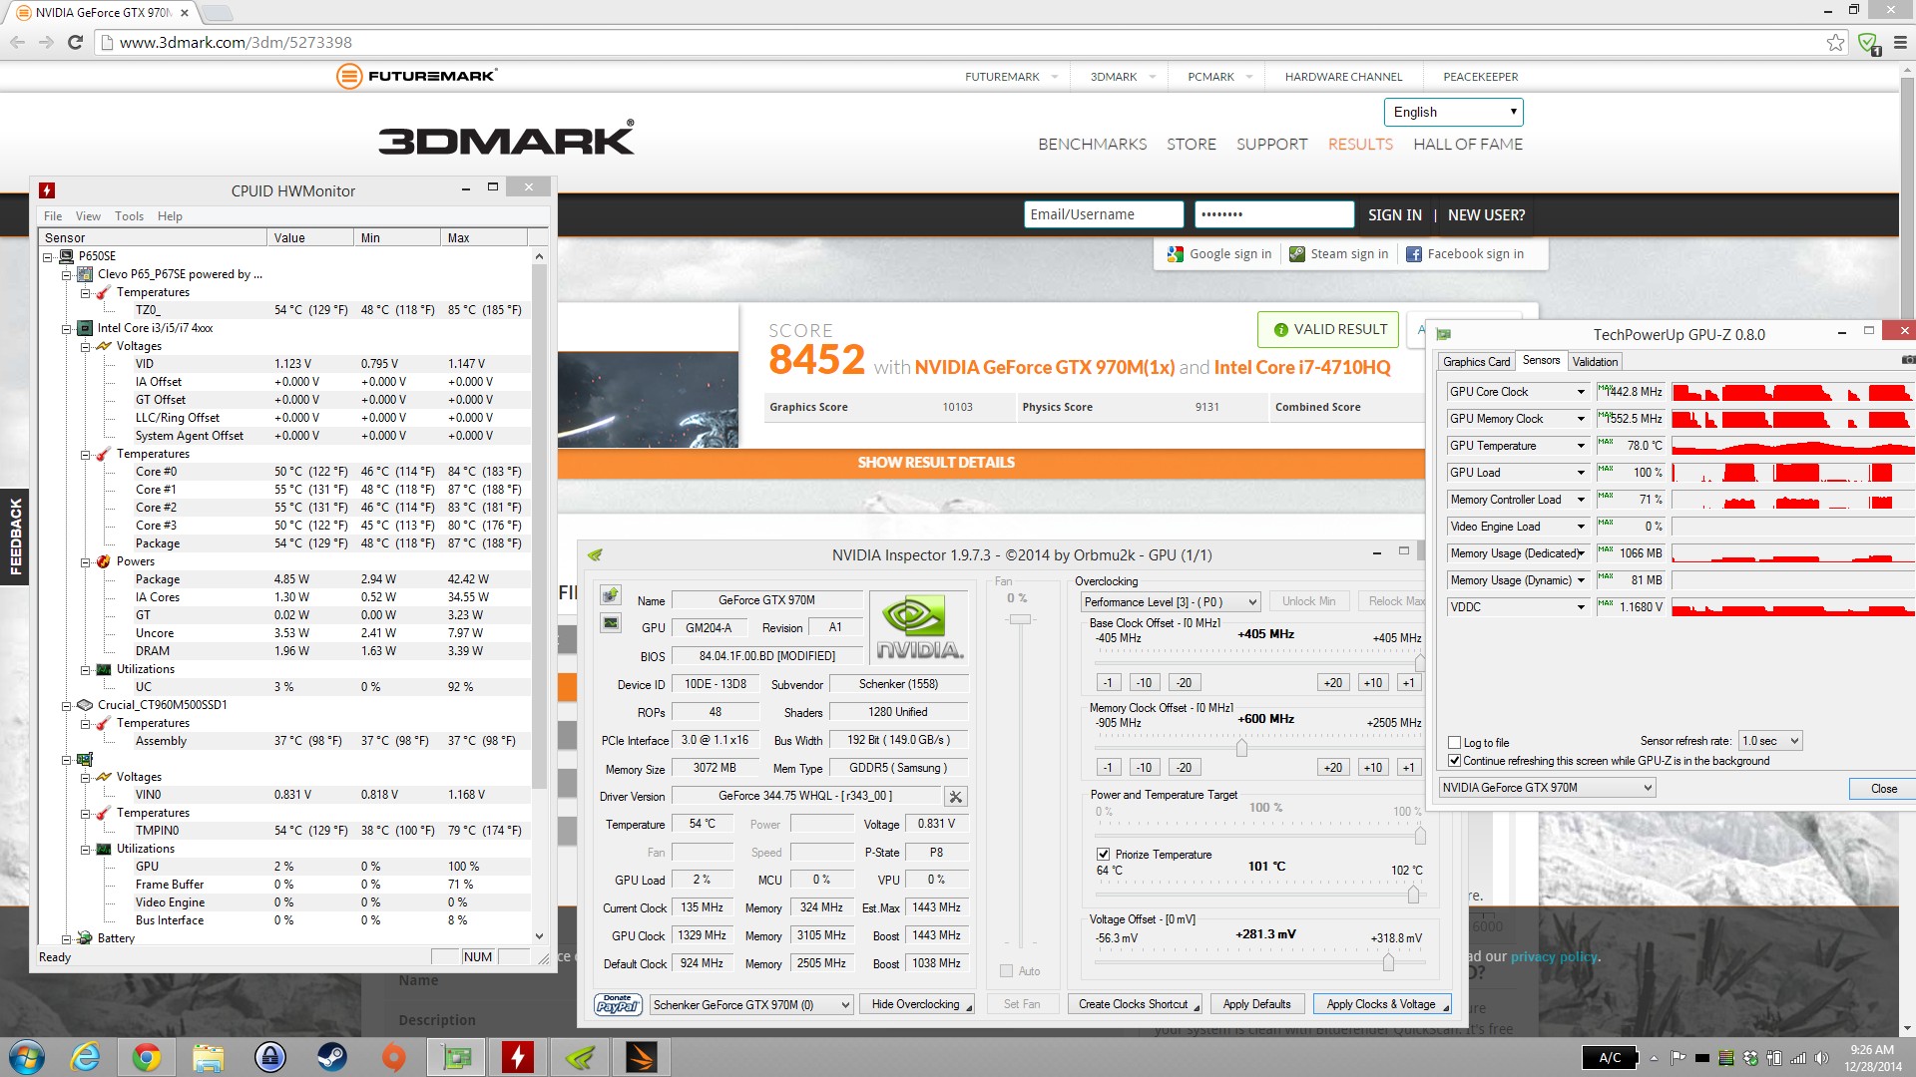The image size is (1916, 1077).
Task: Click the green shield extension icon in Chrome
Action: (1868, 43)
